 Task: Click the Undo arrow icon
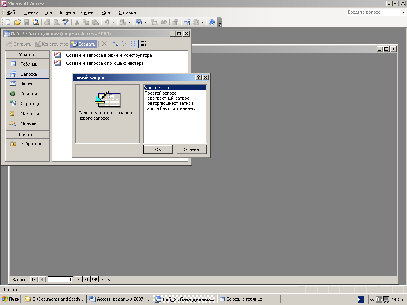[107, 22]
